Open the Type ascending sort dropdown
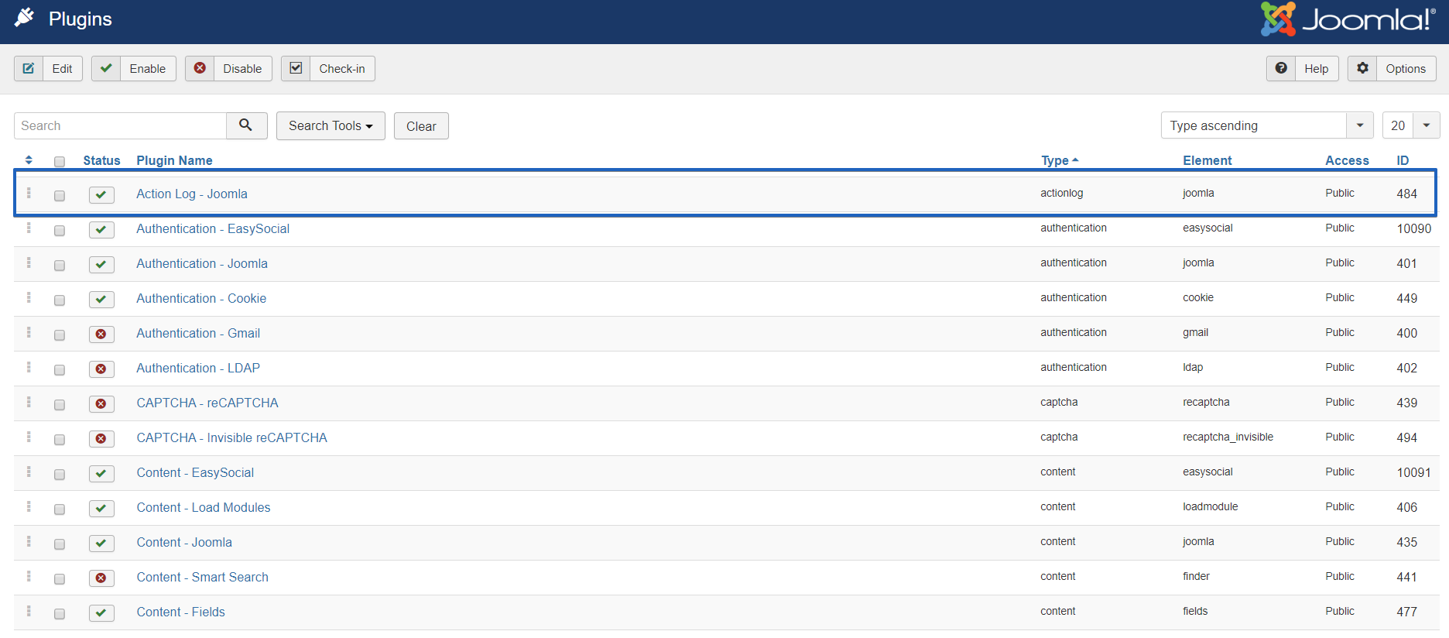Screen dimensions: 1449x638 click(1267, 125)
